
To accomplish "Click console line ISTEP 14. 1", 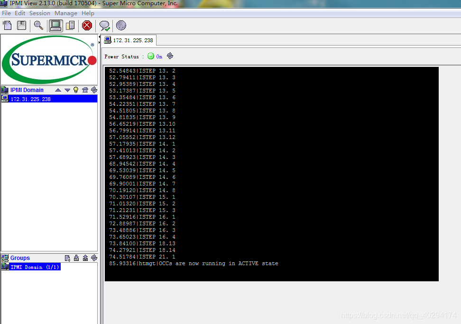I will click(142, 144).
